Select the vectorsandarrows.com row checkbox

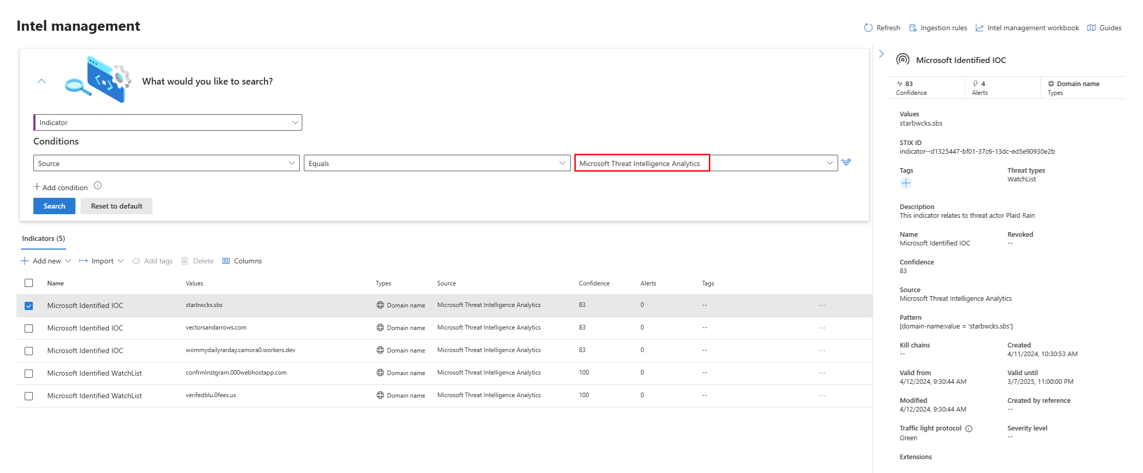point(29,328)
